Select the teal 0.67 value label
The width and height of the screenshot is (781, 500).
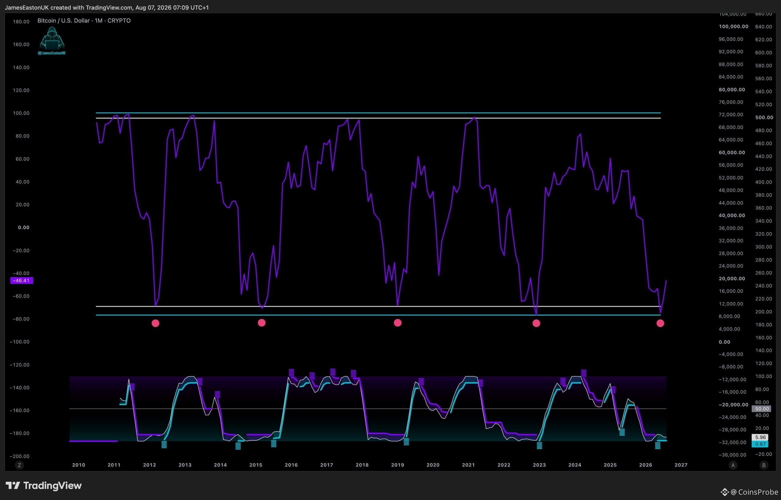(x=760, y=444)
